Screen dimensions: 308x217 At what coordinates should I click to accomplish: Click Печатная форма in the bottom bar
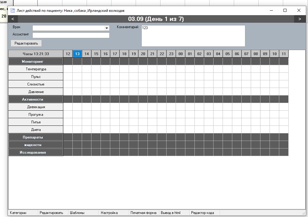(143, 213)
